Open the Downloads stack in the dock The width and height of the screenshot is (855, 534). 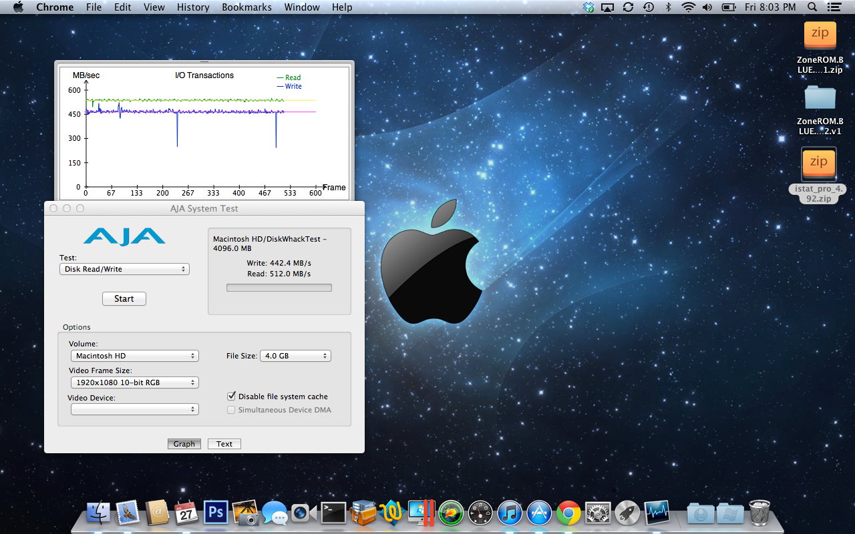[701, 513]
